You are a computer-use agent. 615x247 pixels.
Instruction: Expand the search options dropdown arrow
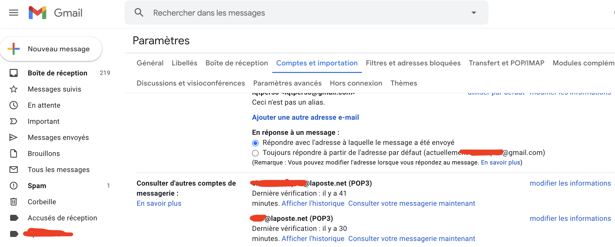pyautogui.click(x=474, y=13)
